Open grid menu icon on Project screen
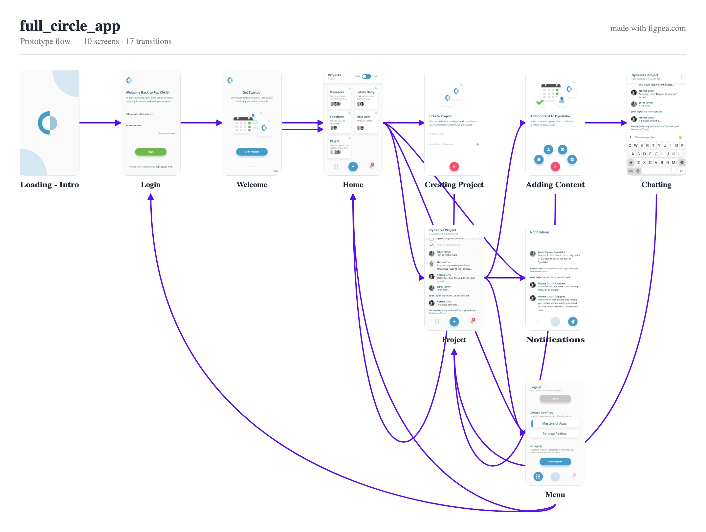Image resolution: width=706 pixels, height=532 pixels. click(x=437, y=321)
